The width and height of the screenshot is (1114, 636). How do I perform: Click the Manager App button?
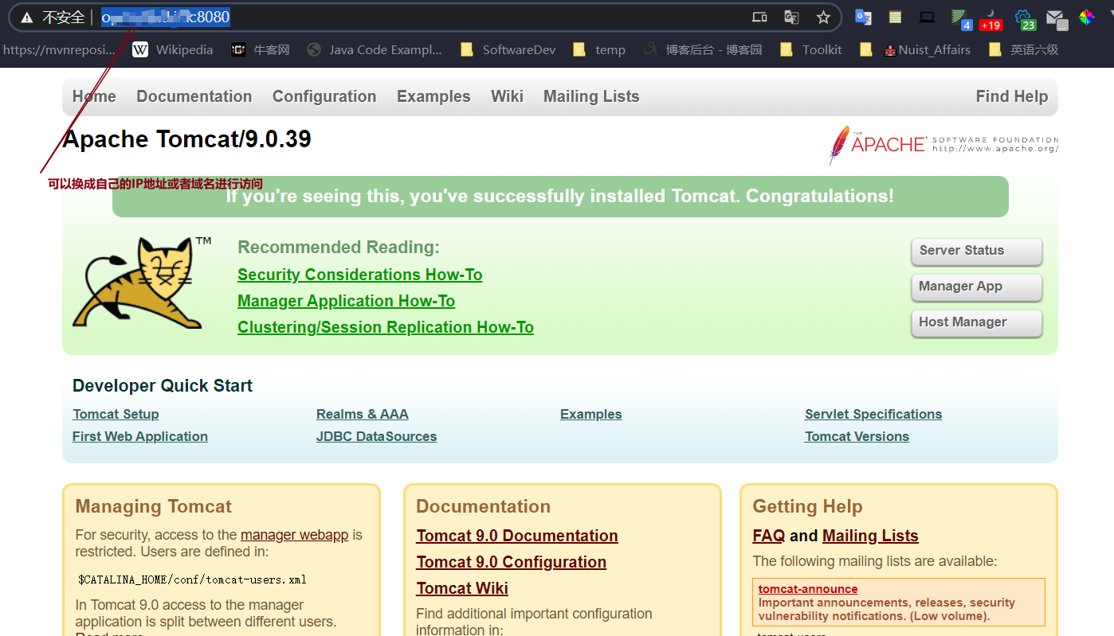click(x=977, y=287)
